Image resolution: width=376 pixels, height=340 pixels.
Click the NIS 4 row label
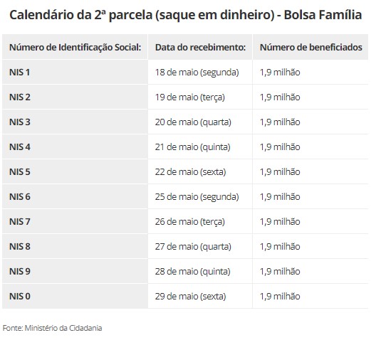(x=20, y=147)
